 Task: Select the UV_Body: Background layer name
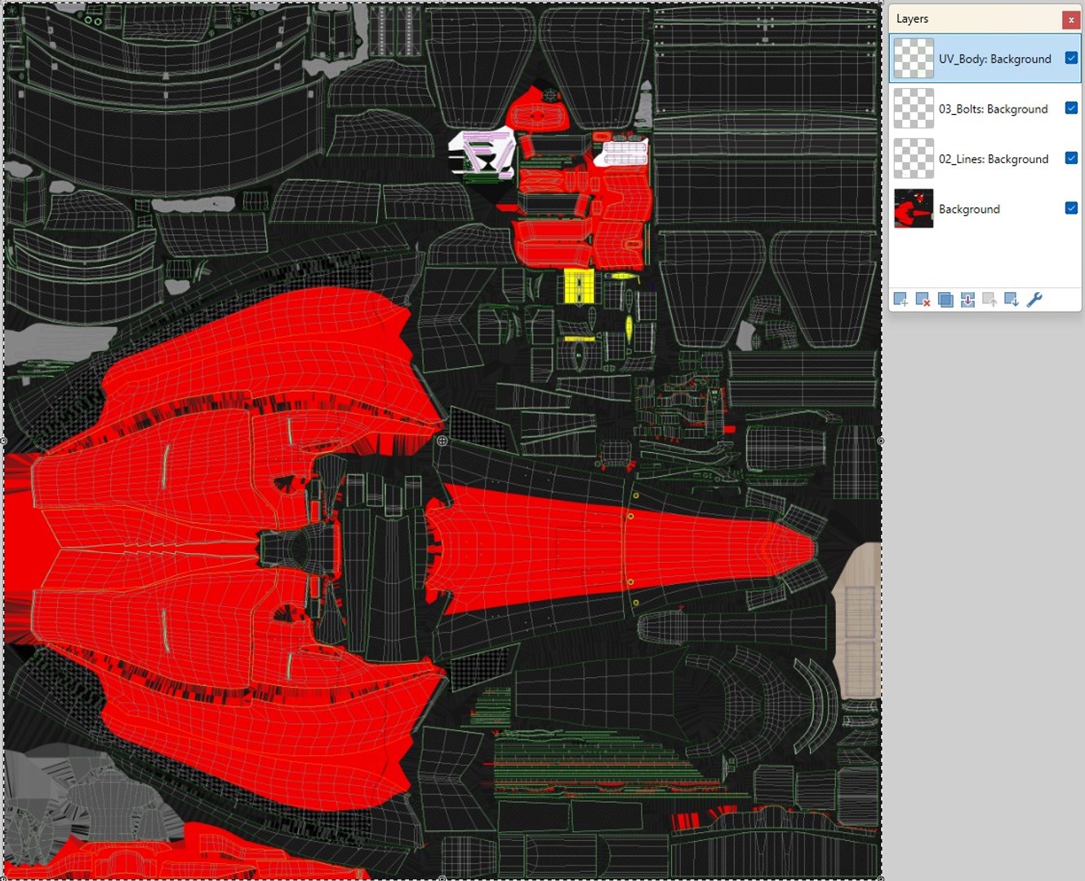[994, 59]
